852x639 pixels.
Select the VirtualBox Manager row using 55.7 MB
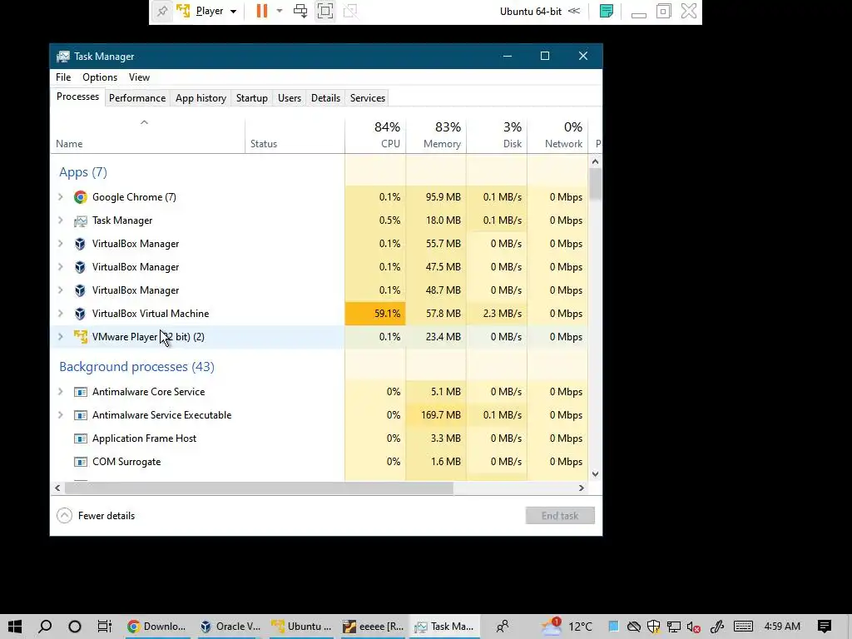(x=319, y=244)
